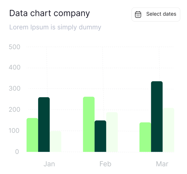
Task: Click February's dark green bar
Action: pos(100,136)
